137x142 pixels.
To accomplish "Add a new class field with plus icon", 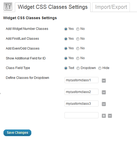I will click(104, 116).
